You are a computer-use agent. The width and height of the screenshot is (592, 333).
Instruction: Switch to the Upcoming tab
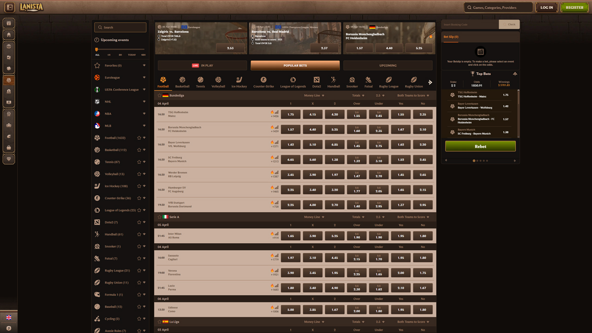(388, 65)
